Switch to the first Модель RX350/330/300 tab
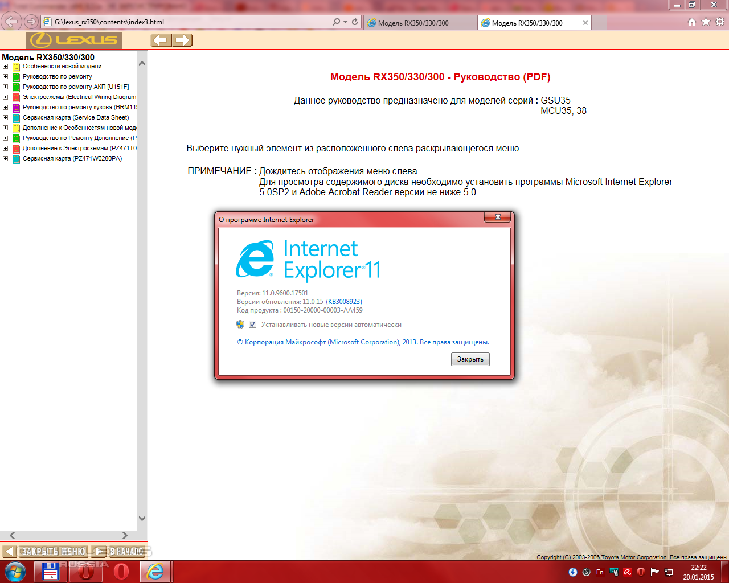 [x=420, y=23]
